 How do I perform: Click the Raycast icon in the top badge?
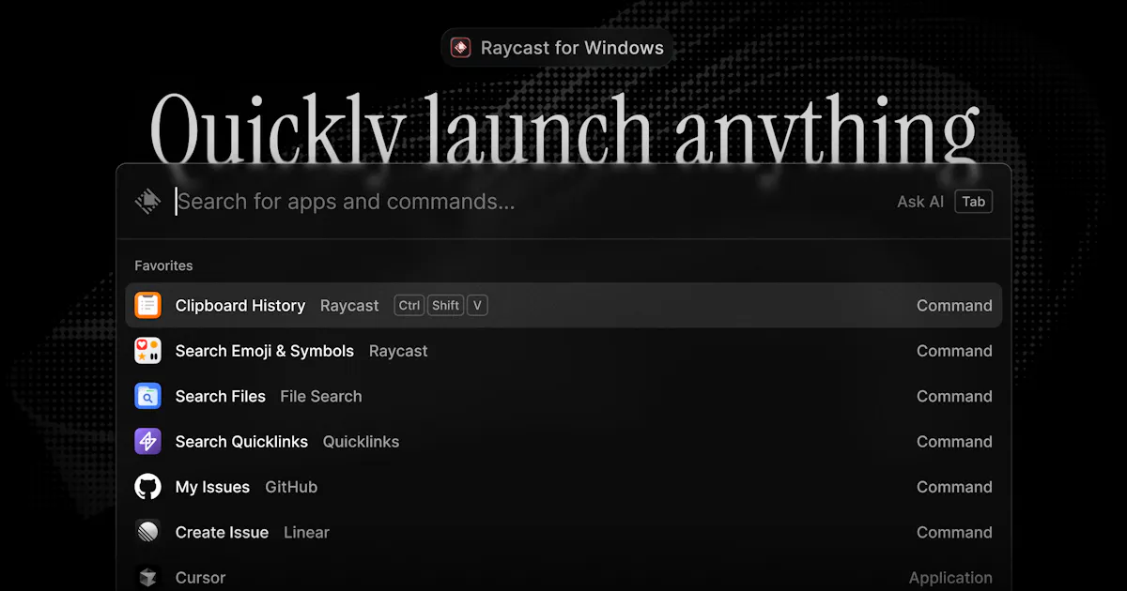click(460, 48)
